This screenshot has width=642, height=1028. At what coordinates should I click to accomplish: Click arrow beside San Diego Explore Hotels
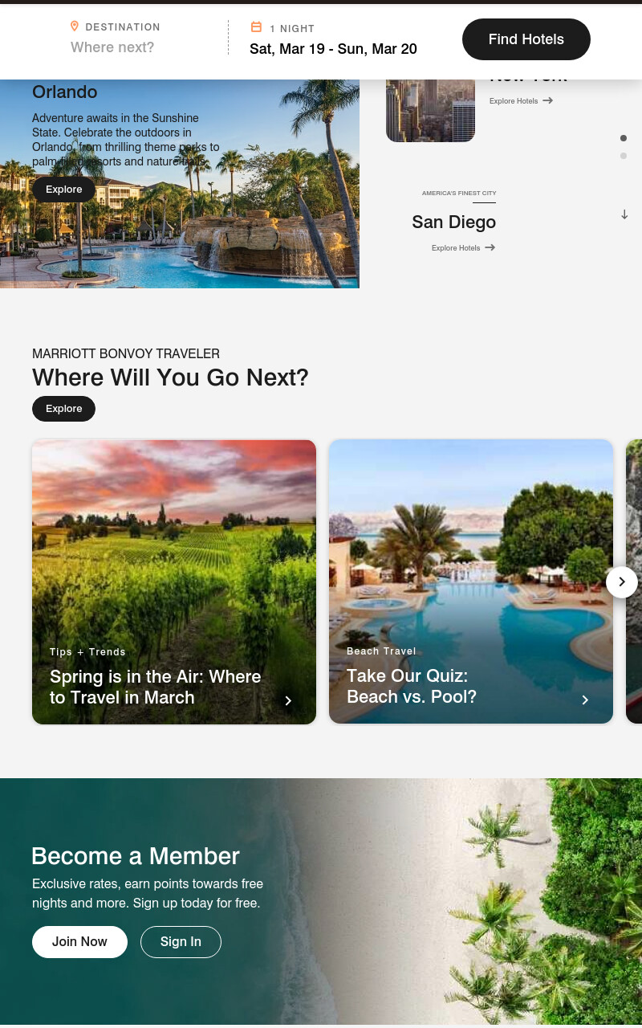click(x=490, y=247)
